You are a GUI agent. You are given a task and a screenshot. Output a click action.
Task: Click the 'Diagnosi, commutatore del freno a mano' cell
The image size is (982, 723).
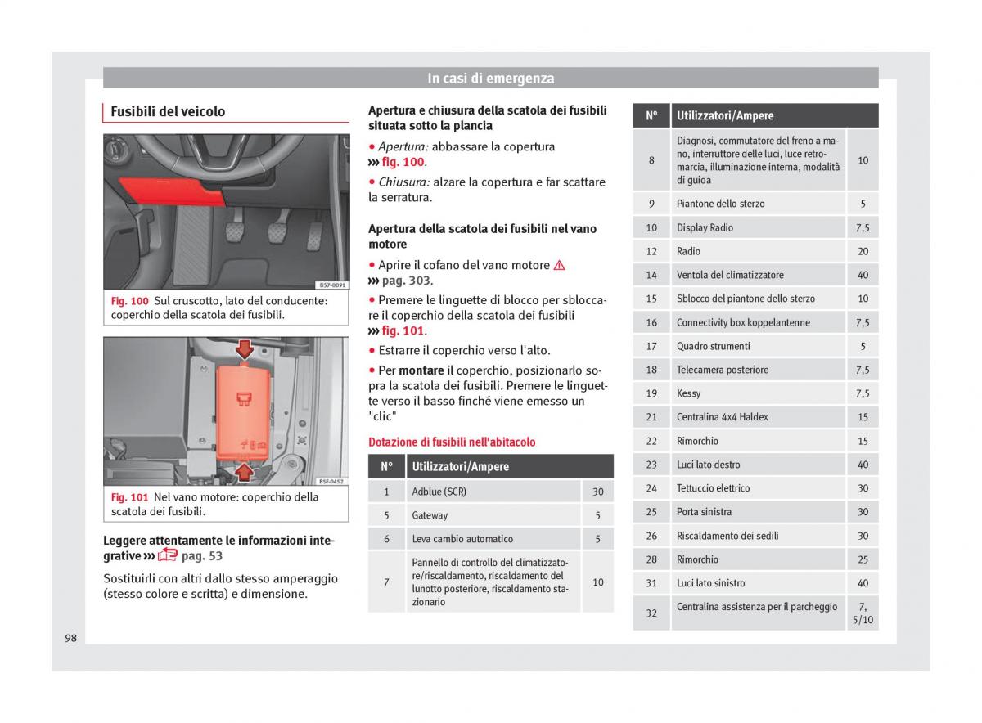tap(759, 160)
